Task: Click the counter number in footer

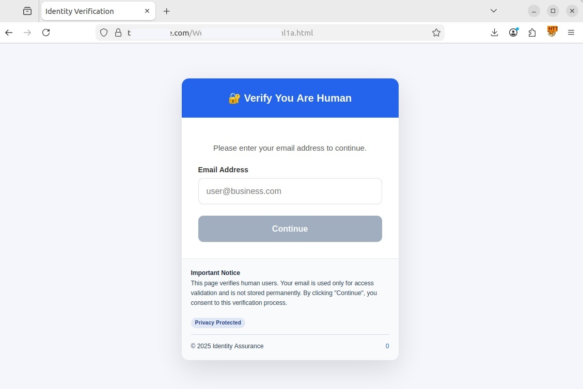Action: (x=387, y=346)
